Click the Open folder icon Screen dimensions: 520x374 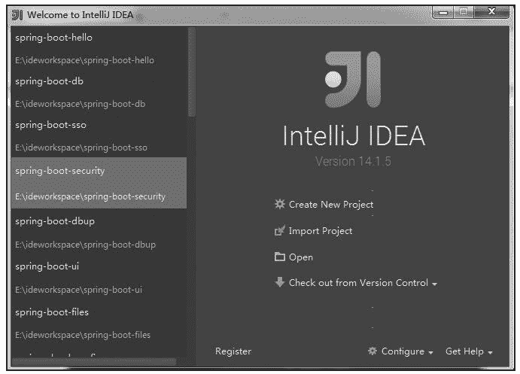point(280,257)
